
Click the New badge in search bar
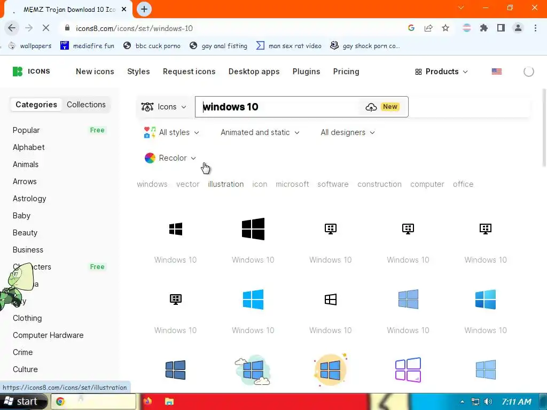(390, 107)
